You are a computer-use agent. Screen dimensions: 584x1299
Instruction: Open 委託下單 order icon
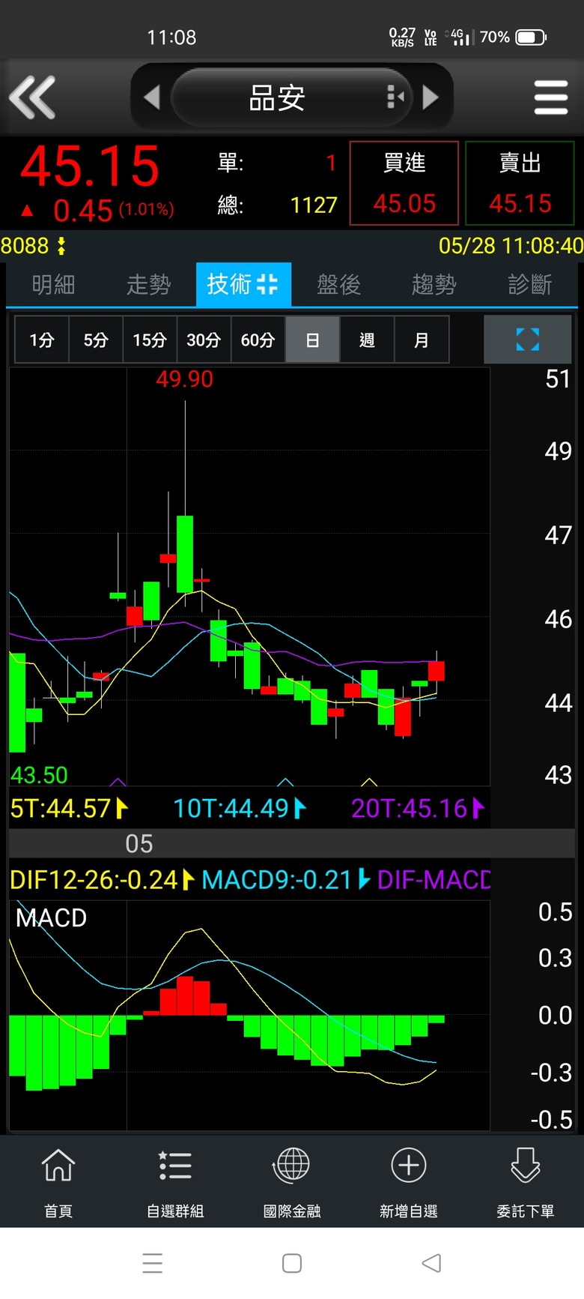pos(526,1182)
